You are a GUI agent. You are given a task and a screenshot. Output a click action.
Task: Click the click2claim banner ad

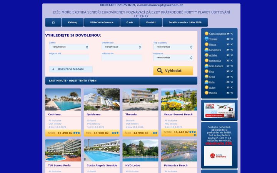click(219, 110)
